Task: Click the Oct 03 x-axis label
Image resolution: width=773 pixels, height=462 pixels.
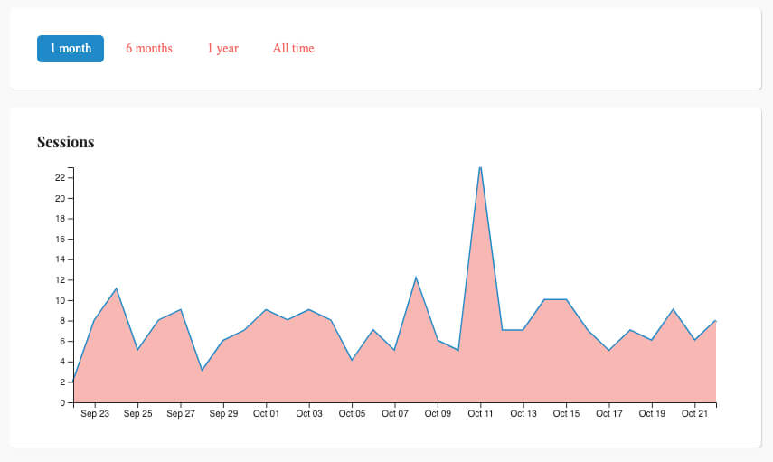Action: tap(309, 414)
